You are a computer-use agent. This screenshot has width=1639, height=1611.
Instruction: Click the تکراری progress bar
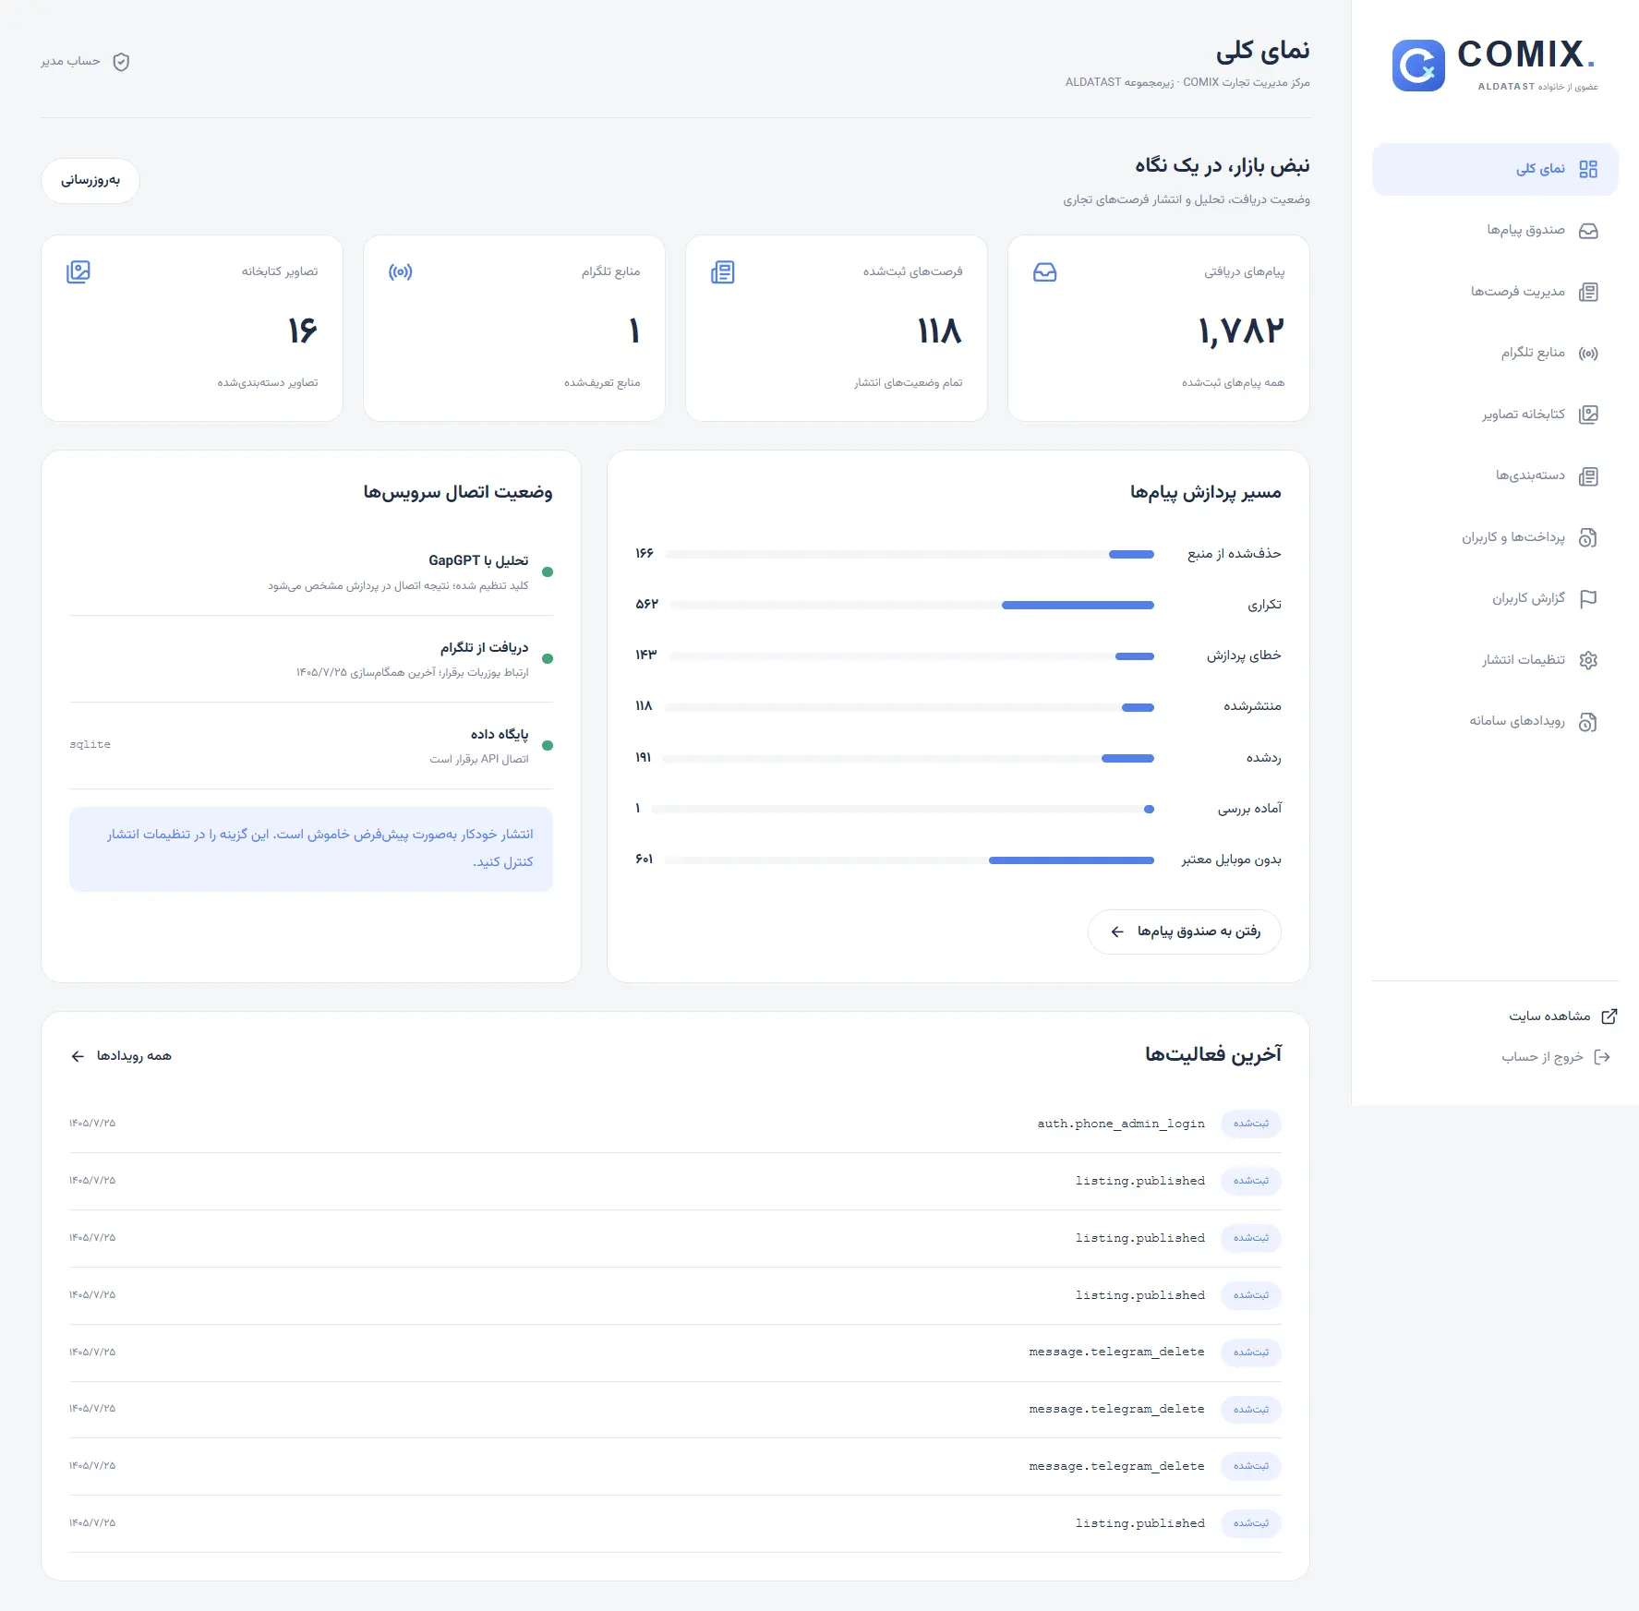tap(911, 606)
